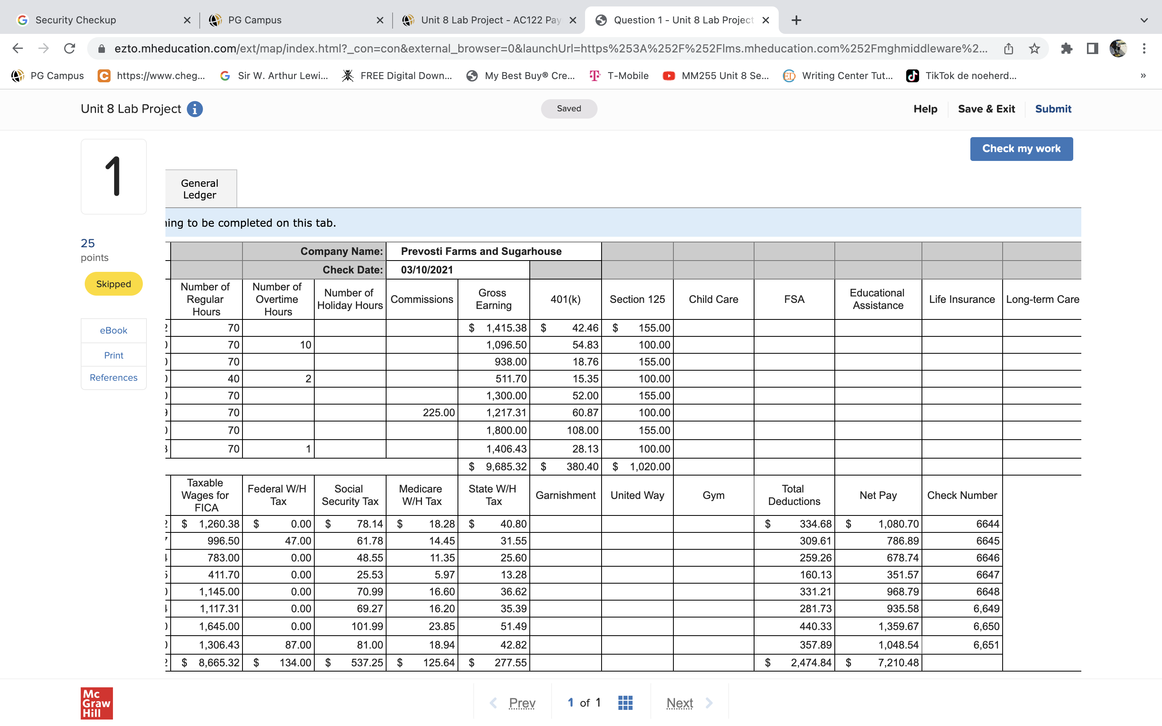Viewport: 1162px width, 726px height.
Task: Click the Check my work button
Action: coord(1021,149)
